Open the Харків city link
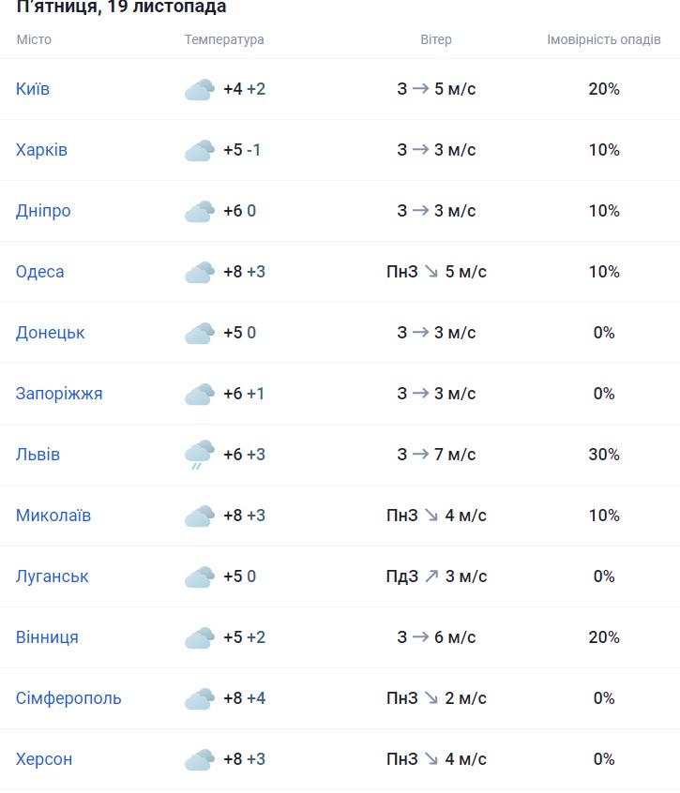This screenshot has height=793, width=680. [41, 150]
